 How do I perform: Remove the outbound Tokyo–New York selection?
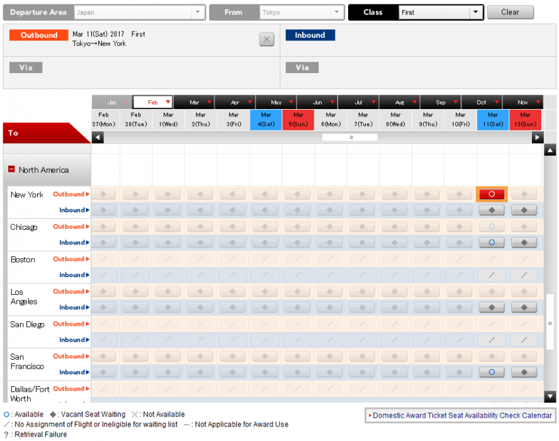[266, 40]
